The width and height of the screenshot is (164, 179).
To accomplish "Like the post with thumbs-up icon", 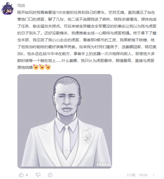I will [21, 175].
